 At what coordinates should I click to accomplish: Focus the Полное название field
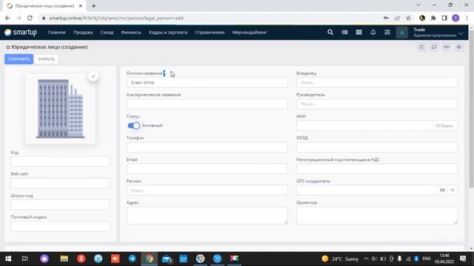point(207,82)
